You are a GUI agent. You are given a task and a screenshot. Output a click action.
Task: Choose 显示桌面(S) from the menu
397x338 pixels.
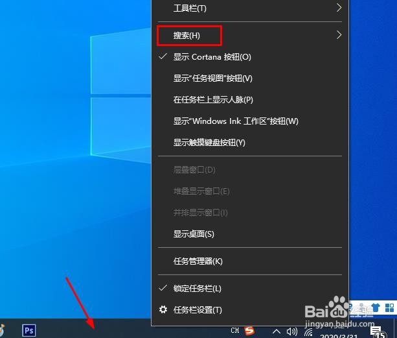click(249, 234)
